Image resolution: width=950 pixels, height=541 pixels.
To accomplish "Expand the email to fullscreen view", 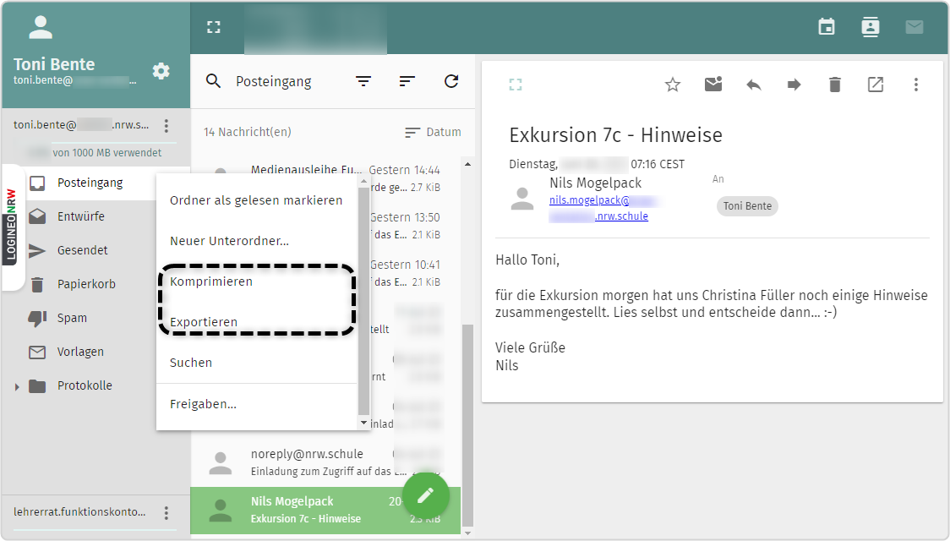I will (x=516, y=85).
